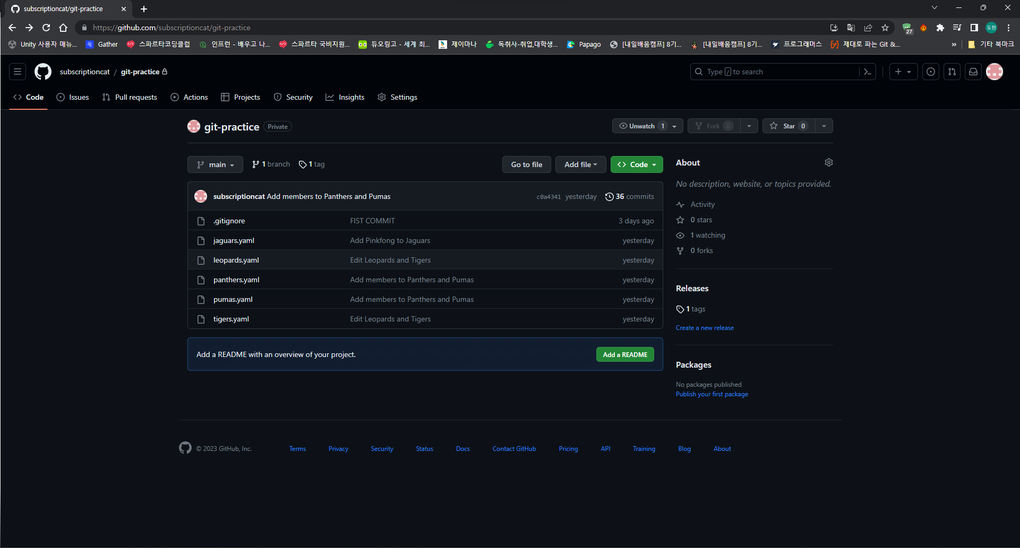
Task: Click the translate page icon
Action: (851, 28)
